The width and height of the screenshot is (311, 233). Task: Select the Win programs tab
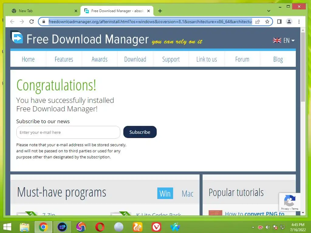click(165, 193)
